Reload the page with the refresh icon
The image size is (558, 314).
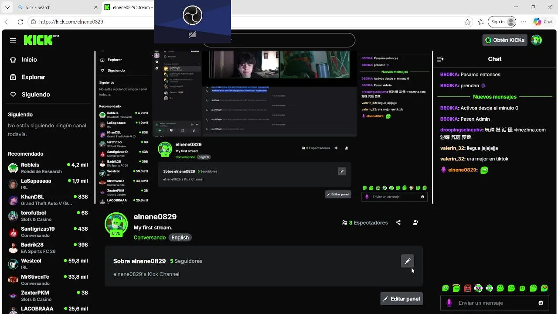pos(20,22)
